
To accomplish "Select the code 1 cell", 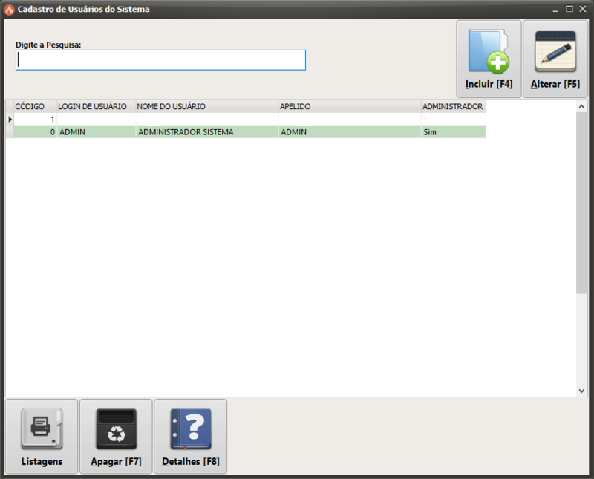I will pyautogui.click(x=35, y=120).
